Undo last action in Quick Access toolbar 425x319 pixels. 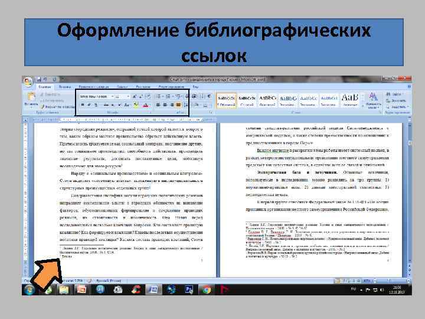click(45, 79)
